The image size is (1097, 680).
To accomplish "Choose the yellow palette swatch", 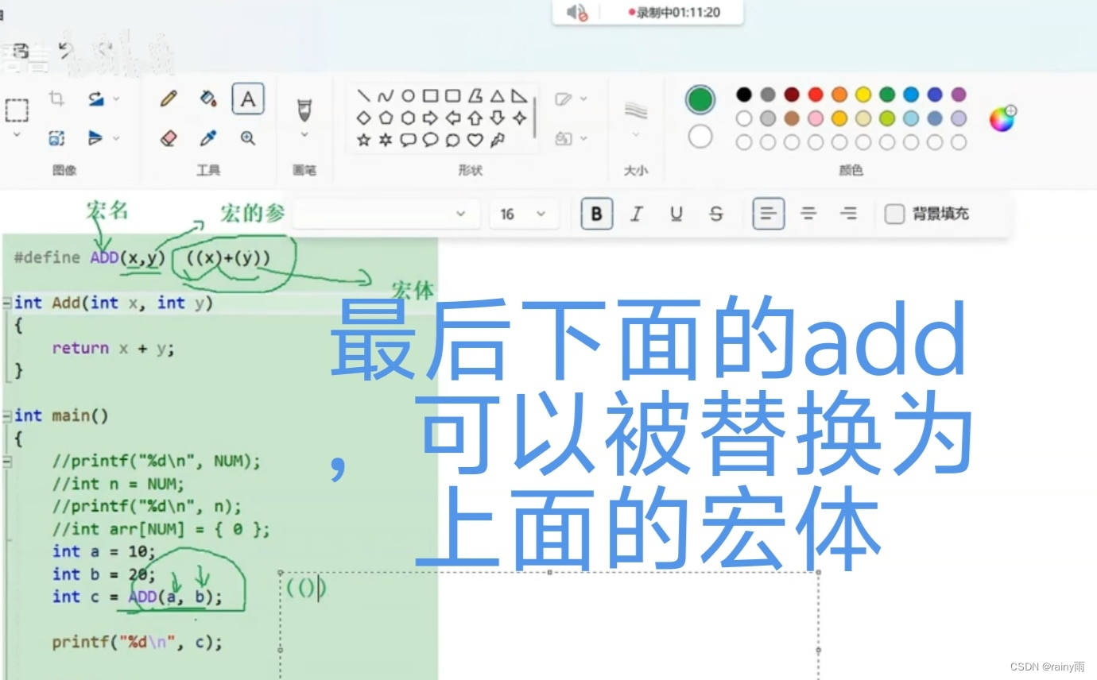I will pyautogui.click(x=863, y=95).
